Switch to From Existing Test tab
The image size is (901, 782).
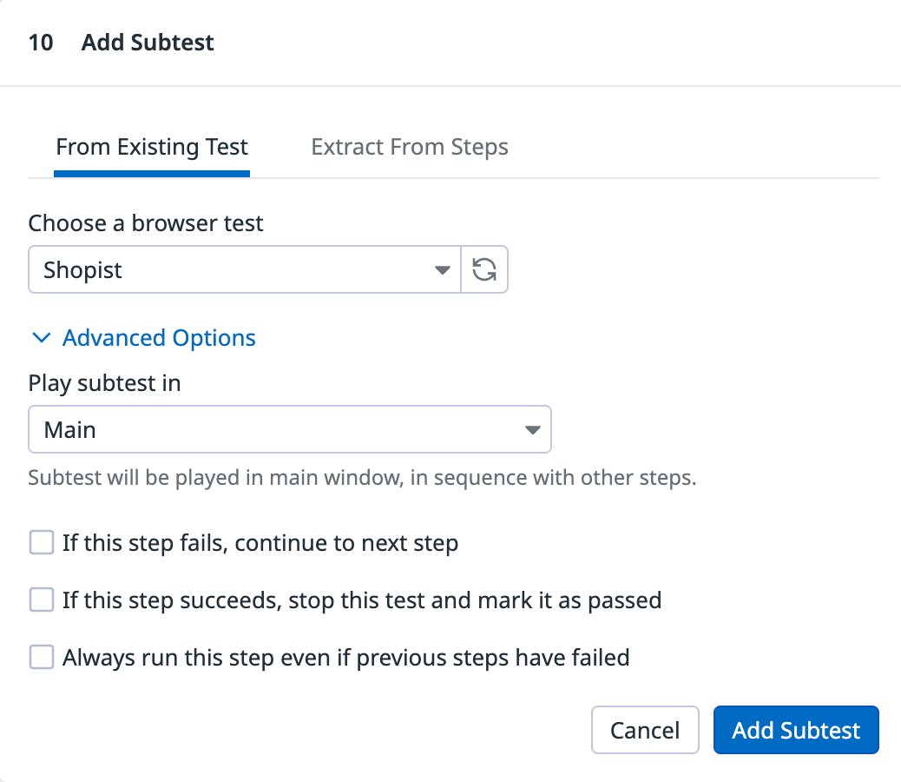point(152,148)
